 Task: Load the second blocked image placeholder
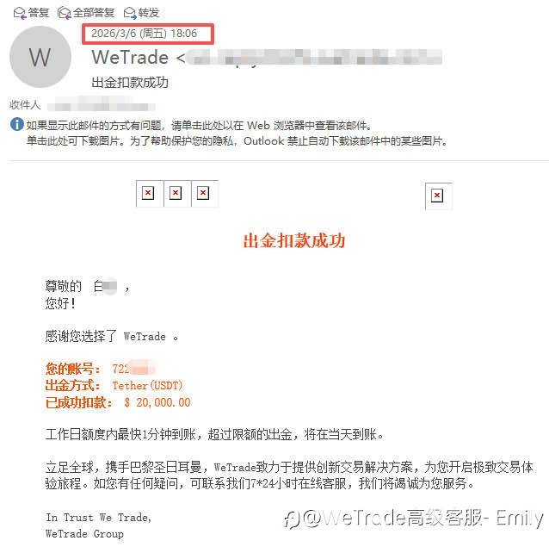(x=176, y=193)
